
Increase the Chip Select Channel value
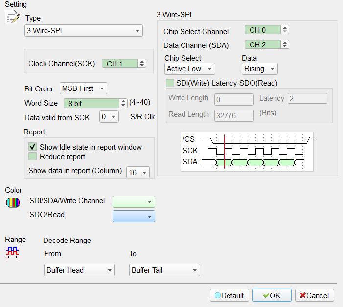285,28
